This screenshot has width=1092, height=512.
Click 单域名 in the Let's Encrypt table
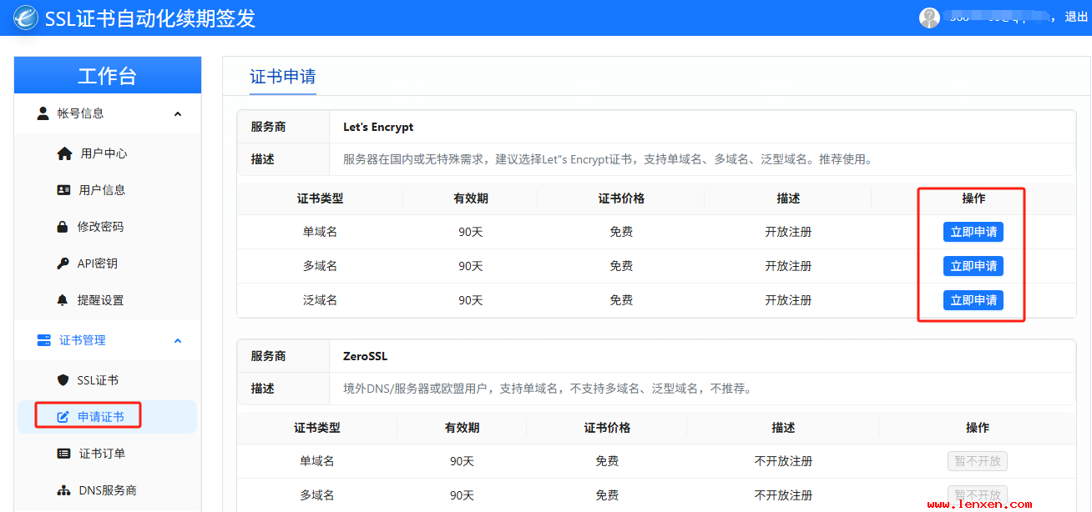(321, 232)
